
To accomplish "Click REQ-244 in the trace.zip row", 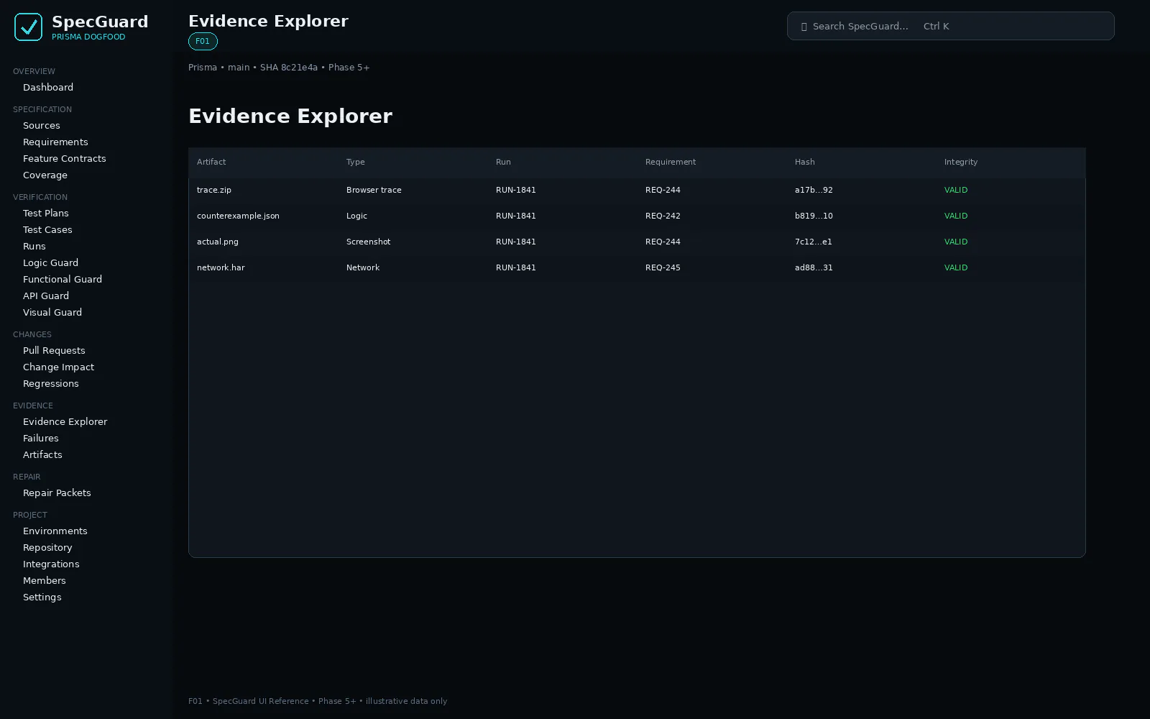I will click(x=663, y=190).
